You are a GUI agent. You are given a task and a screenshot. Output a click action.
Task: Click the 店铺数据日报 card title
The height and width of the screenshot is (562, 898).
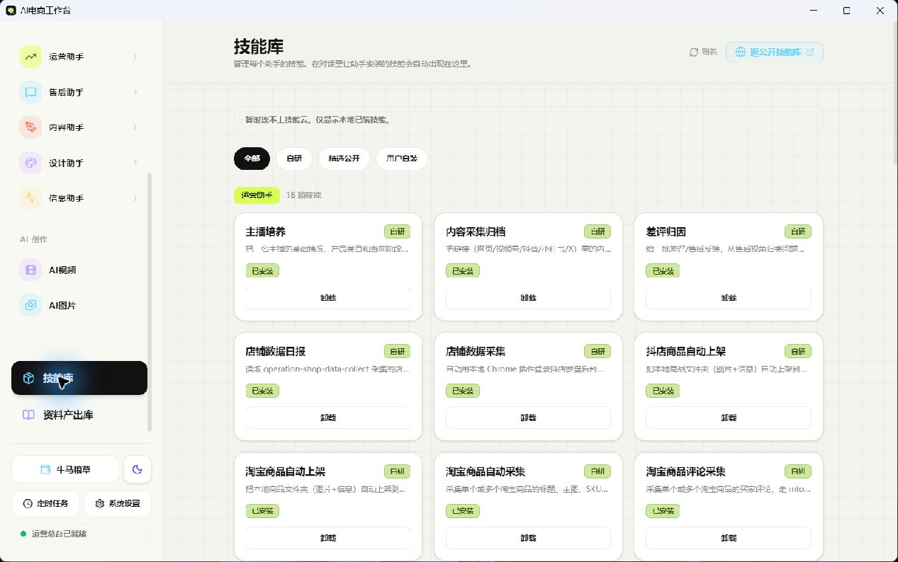[276, 352]
